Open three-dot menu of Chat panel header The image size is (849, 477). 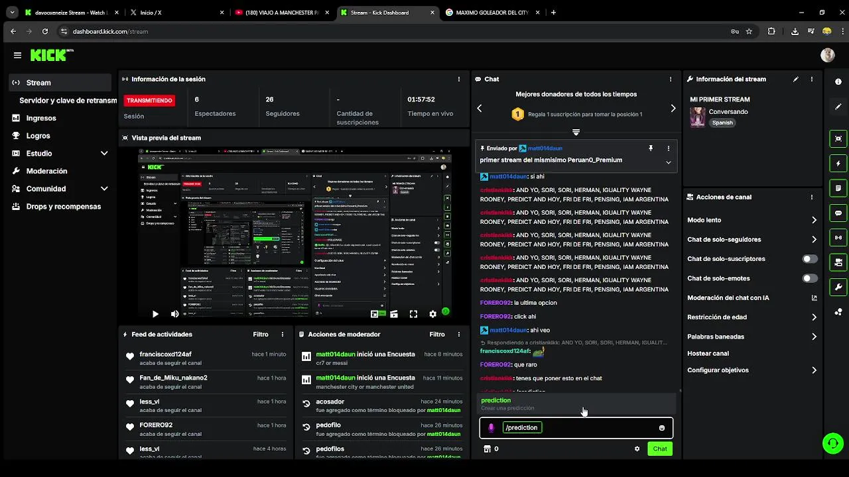click(672, 79)
